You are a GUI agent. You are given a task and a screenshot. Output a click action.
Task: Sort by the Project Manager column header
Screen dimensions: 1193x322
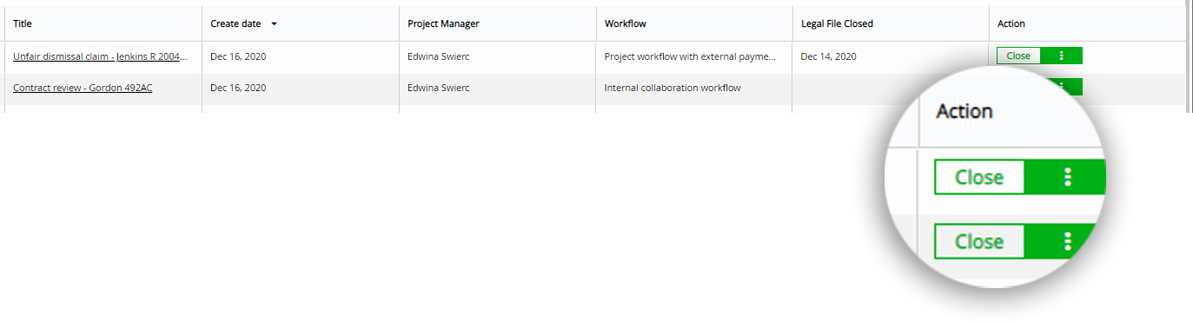coord(443,24)
